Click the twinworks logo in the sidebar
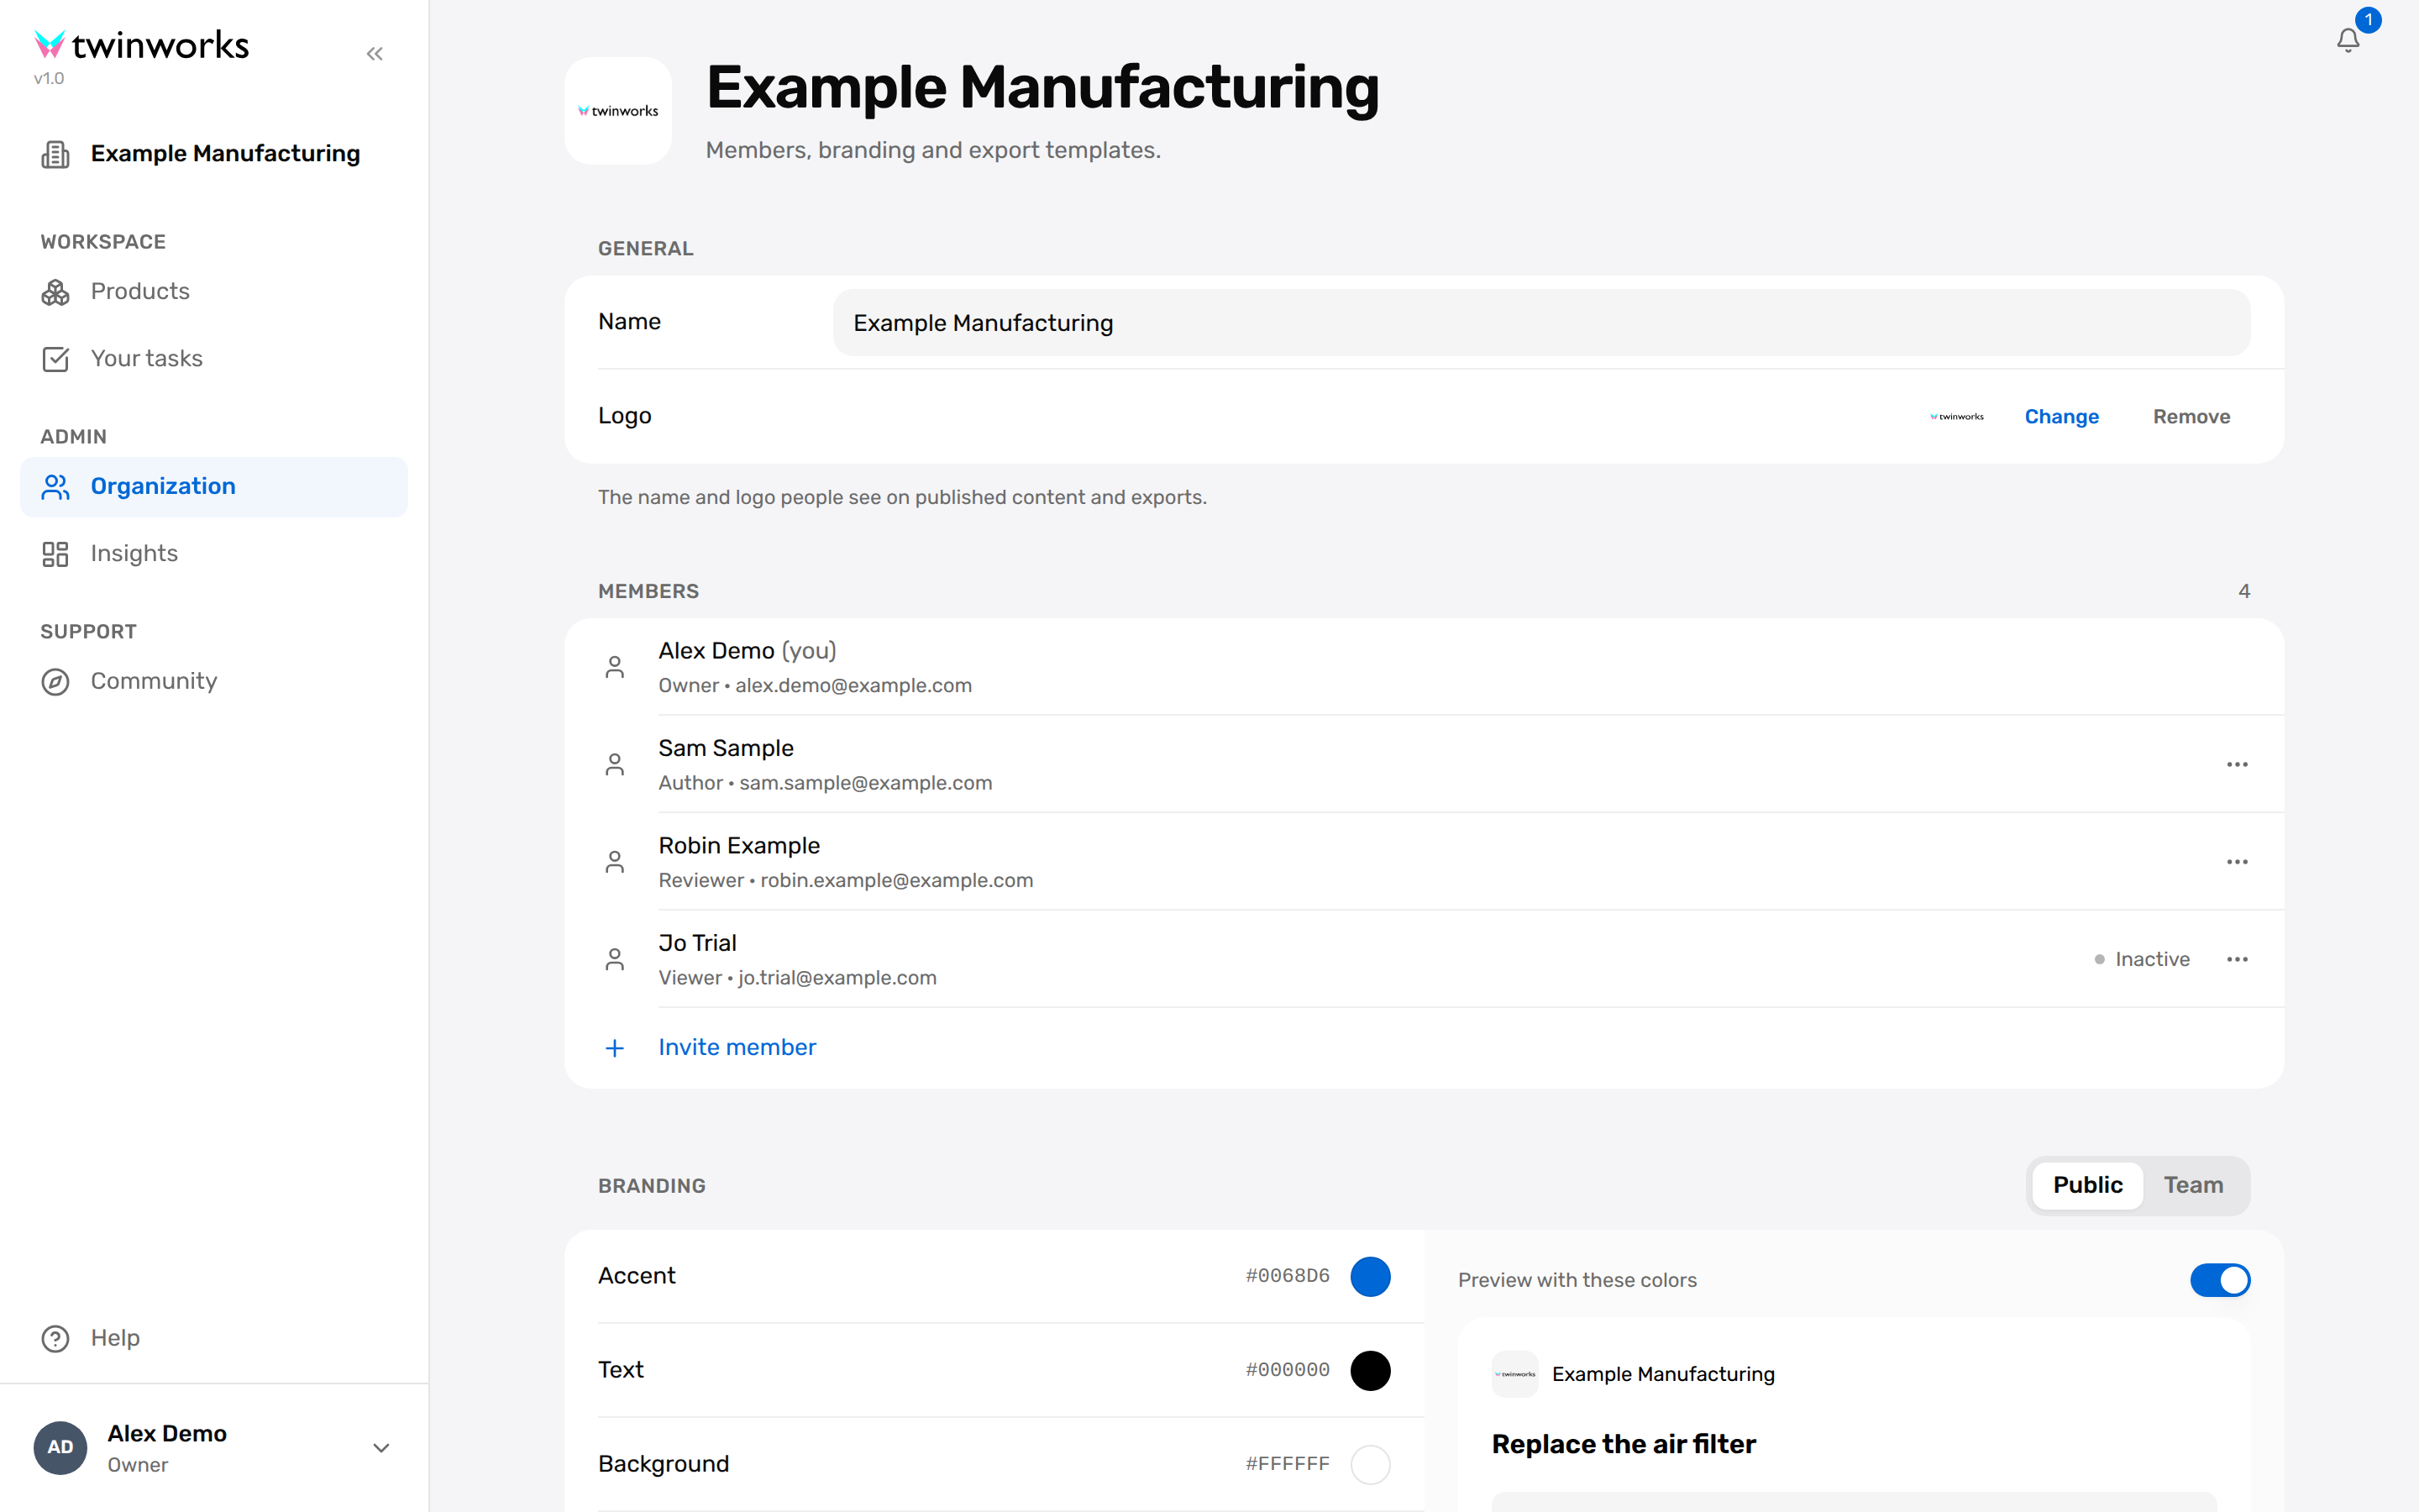2419x1512 pixels. 142,45
